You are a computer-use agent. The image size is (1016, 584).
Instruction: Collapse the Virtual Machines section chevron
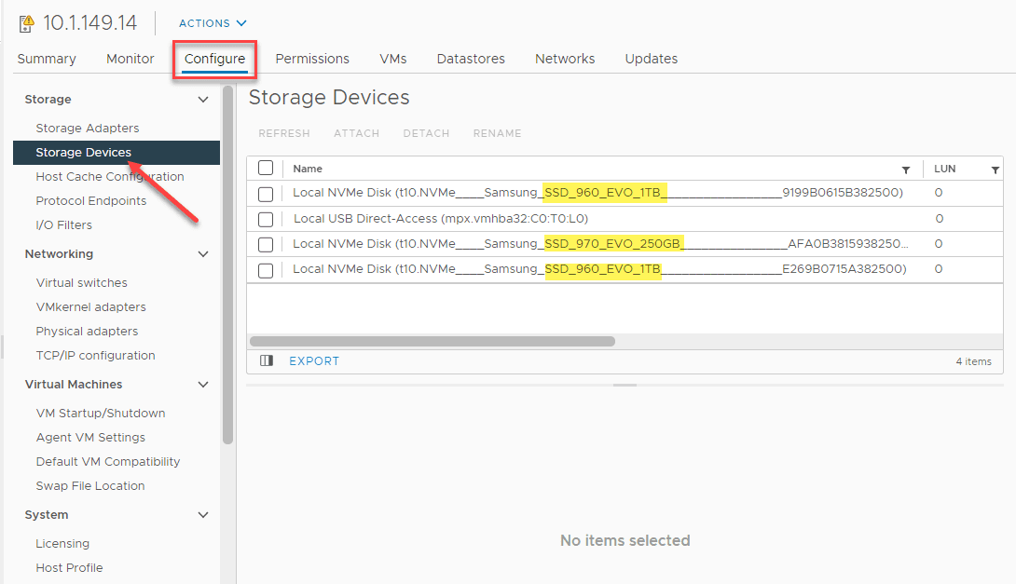(x=203, y=385)
